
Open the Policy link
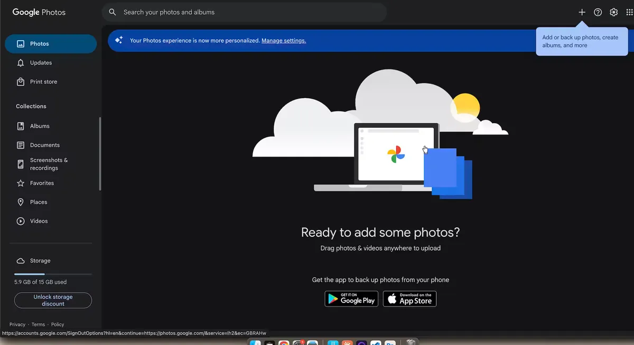tap(58, 324)
